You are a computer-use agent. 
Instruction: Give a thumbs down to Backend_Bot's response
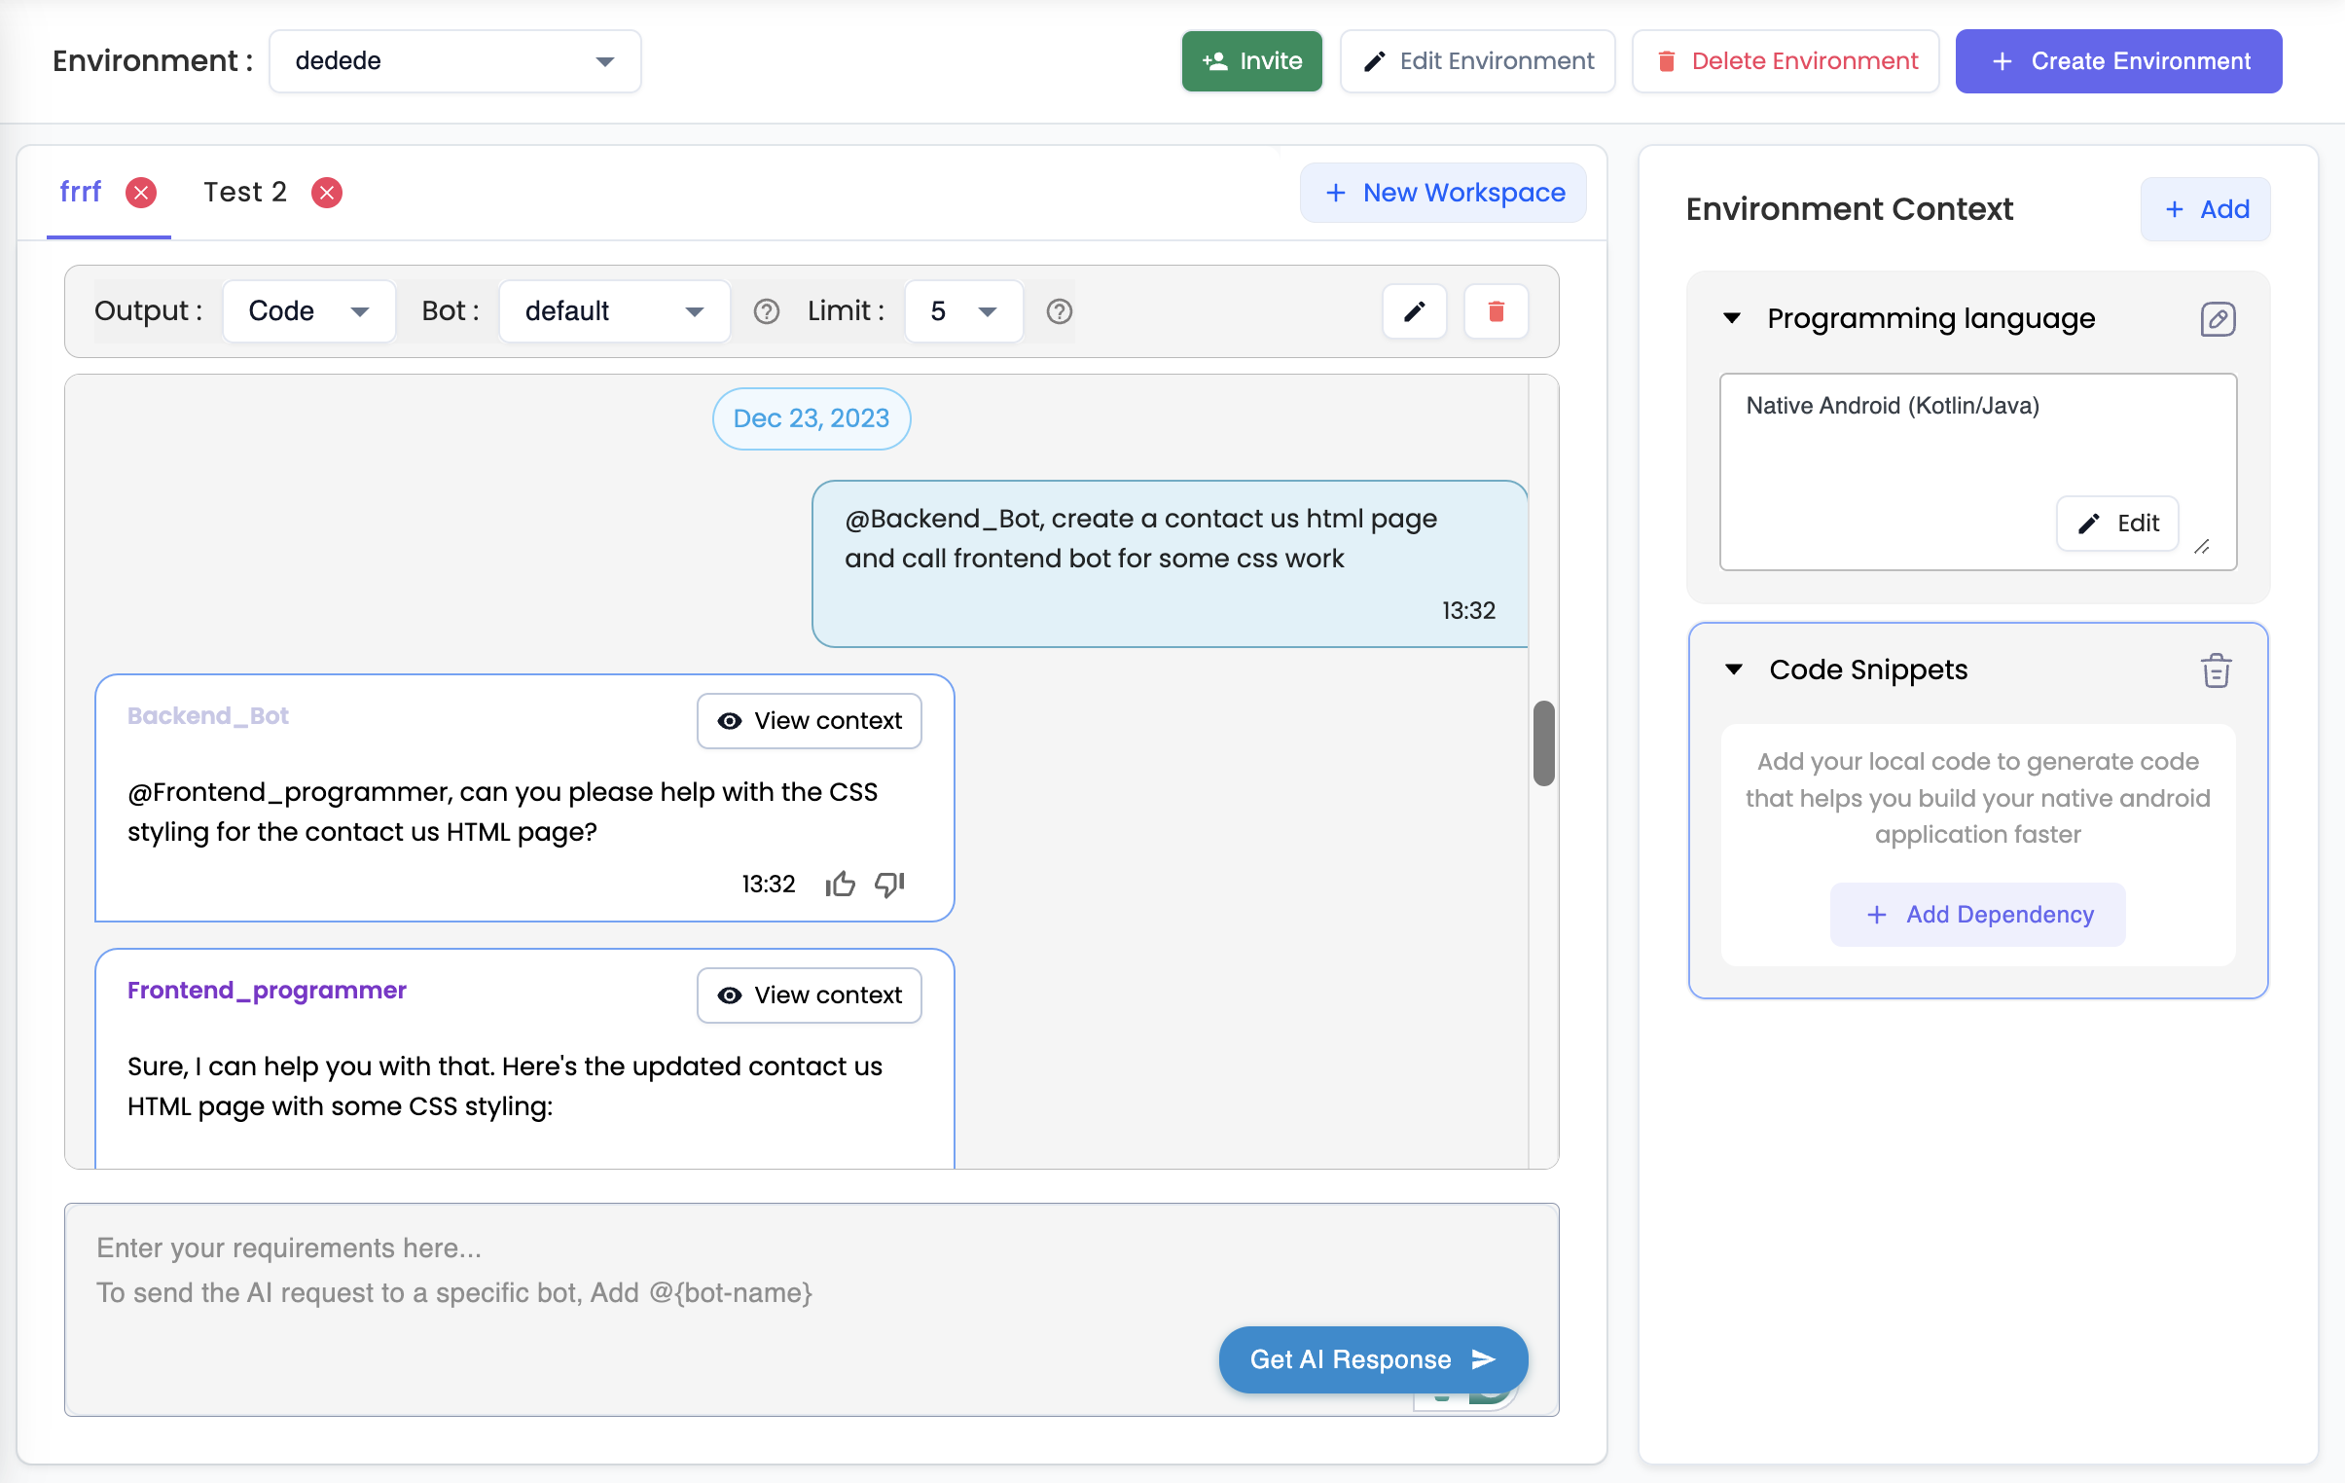[x=887, y=885]
